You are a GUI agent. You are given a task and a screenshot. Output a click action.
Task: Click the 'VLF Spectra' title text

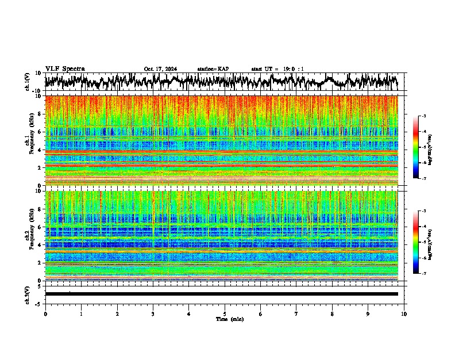pos(65,69)
